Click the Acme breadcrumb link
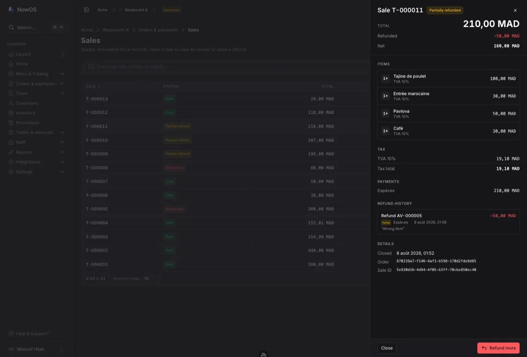The width and height of the screenshot is (527, 357). click(87, 30)
